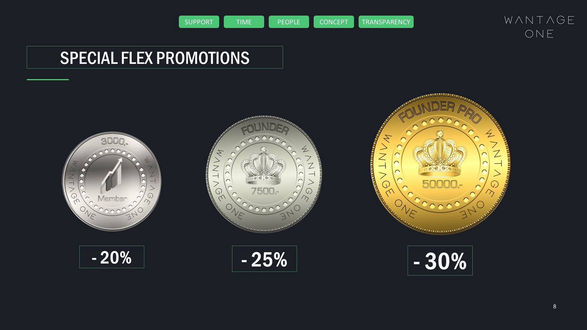
Task: Click the 50000.- value on the gold coin
Action: (442, 184)
